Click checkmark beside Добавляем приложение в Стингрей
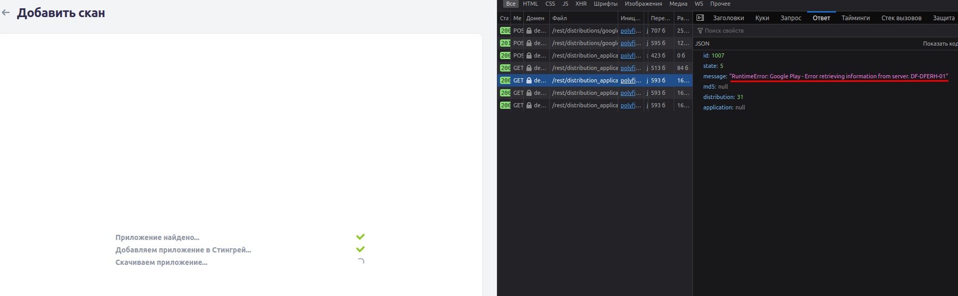 pyautogui.click(x=360, y=249)
